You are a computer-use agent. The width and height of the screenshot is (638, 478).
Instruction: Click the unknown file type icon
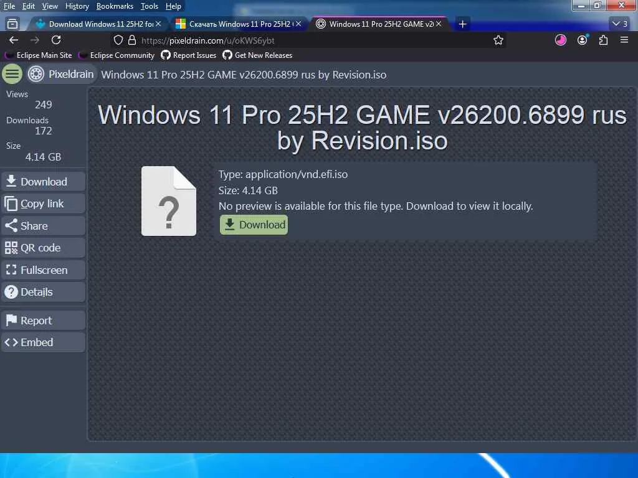click(x=169, y=201)
